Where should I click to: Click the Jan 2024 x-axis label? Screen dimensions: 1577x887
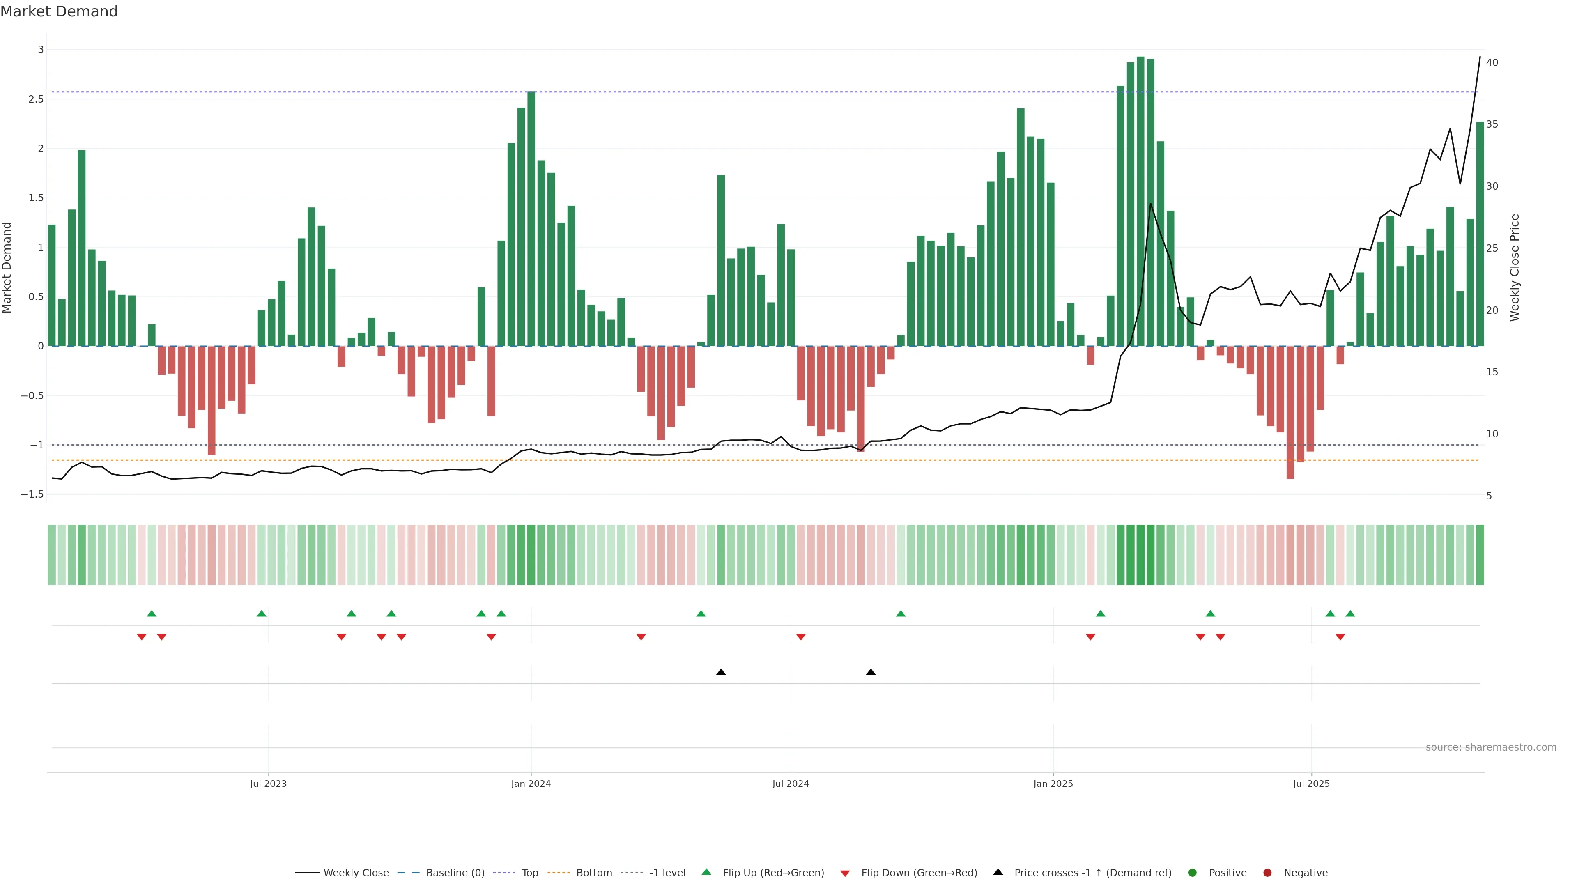click(531, 784)
